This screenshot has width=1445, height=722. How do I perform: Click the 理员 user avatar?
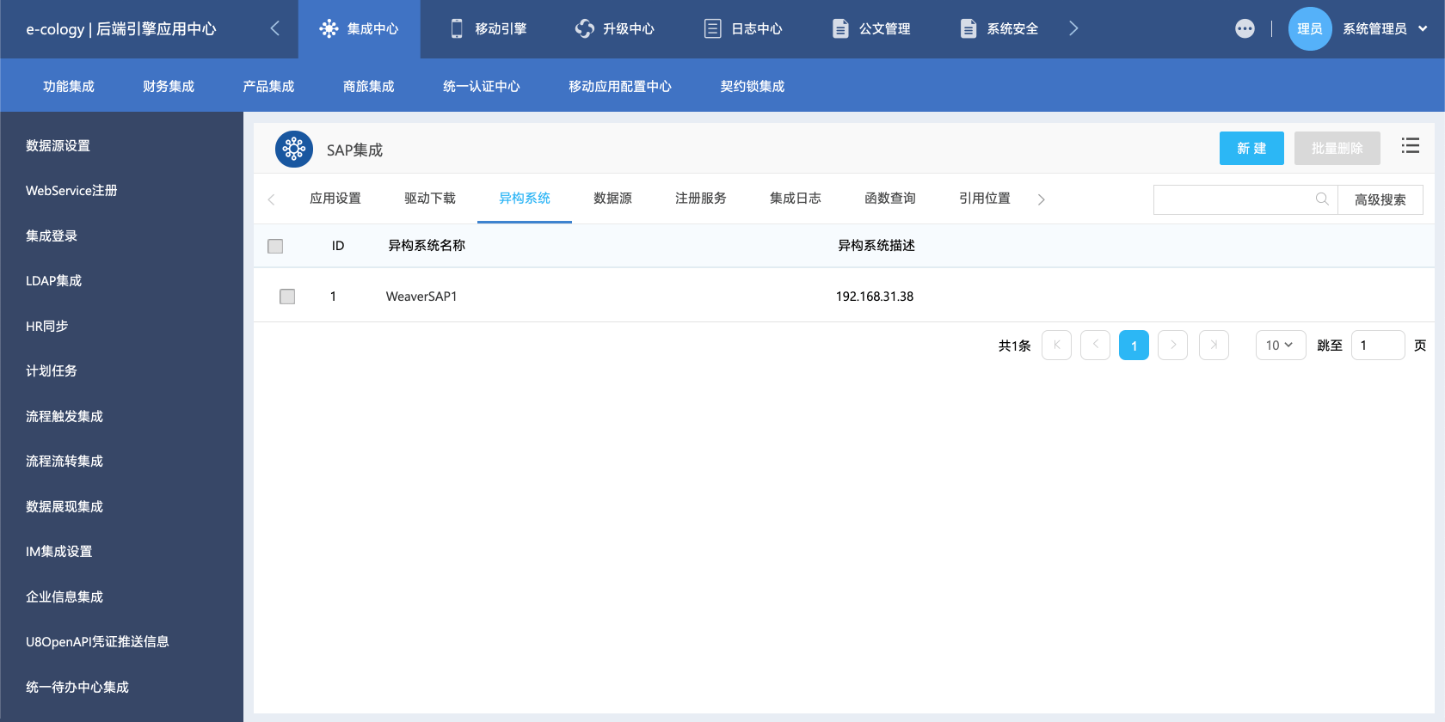pos(1310,28)
